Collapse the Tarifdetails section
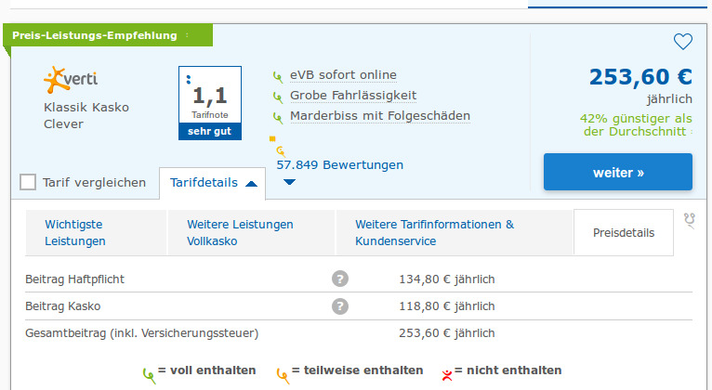 (213, 183)
